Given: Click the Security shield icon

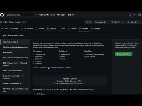Looking at the screenshot, I should pos(69,29).
